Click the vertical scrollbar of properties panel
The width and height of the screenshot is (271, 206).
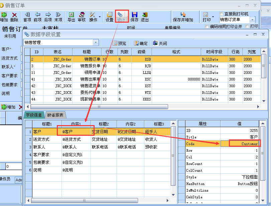point(263,153)
